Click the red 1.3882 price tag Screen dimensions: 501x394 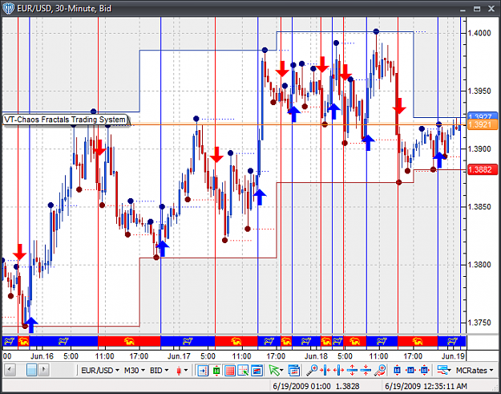click(x=483, y=169)
